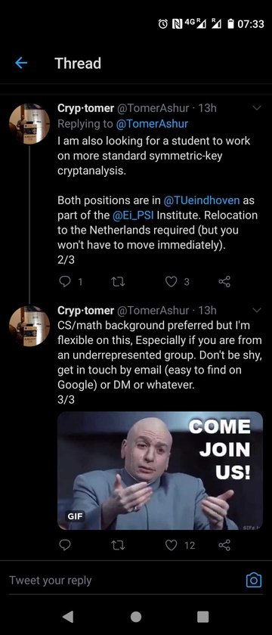The width and height of the screenshot is (272, 635).
Task: Expand the first tweet's chevron options menu
Action: click(257, 108)
